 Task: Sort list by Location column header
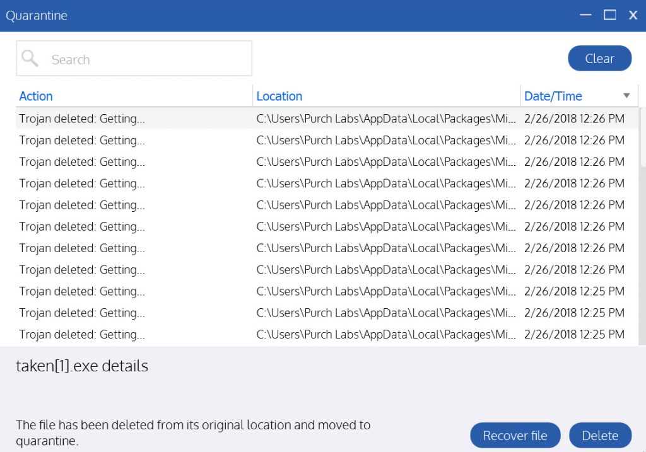coord(279,96)
